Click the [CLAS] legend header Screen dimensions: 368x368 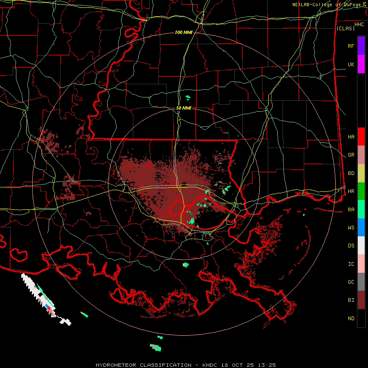pyautogui.click(x=346, y=28)
